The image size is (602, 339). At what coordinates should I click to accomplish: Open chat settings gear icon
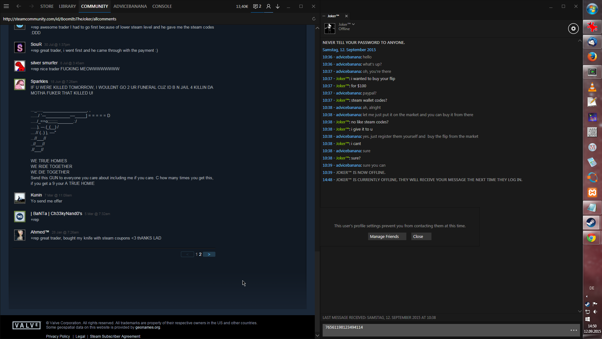coord(573,29)
